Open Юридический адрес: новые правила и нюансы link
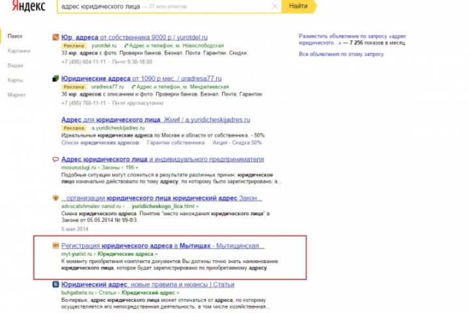 point(148,284)
